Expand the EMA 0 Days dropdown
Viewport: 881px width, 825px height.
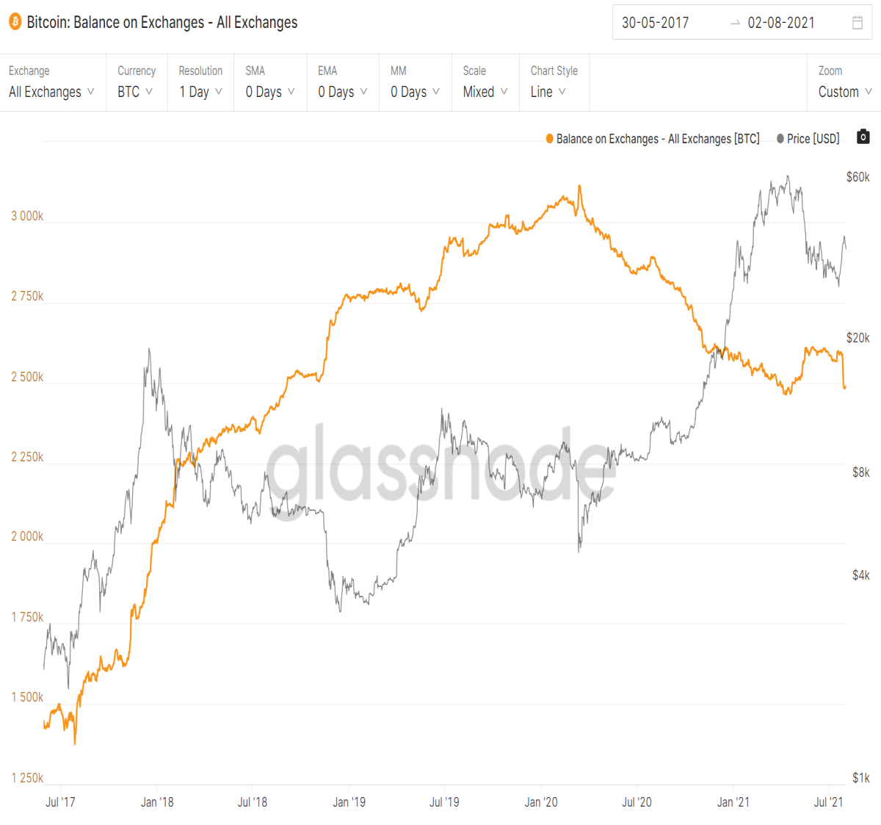342,83
